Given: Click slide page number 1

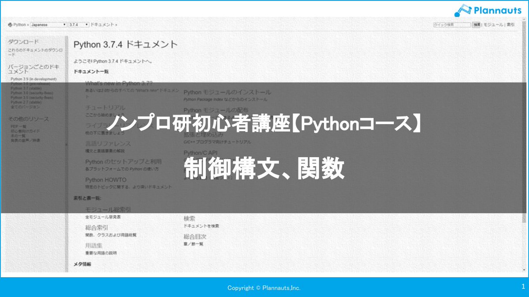Looking at the screenshot, I should click(523, 286).
